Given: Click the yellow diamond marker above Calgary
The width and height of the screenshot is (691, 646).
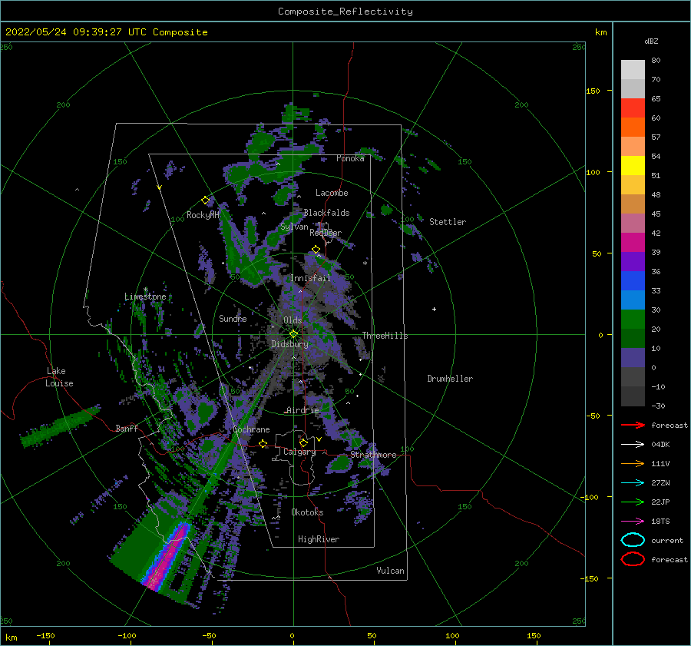Looking at the screenshot, I should tap(303, 442).
